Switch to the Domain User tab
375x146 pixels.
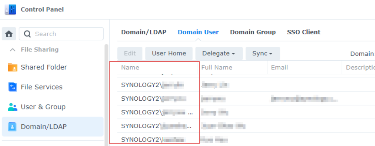[198, 32]
